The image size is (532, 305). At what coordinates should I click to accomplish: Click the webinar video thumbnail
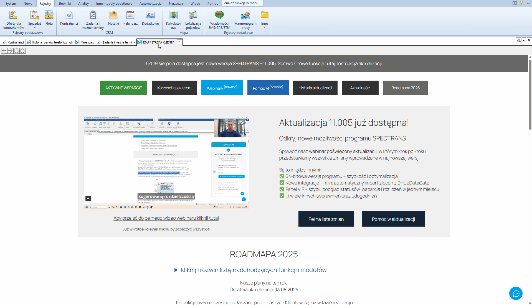pos(166,163)
